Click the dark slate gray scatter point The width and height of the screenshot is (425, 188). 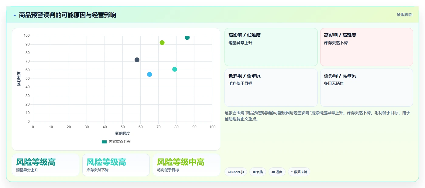point(137,60)
